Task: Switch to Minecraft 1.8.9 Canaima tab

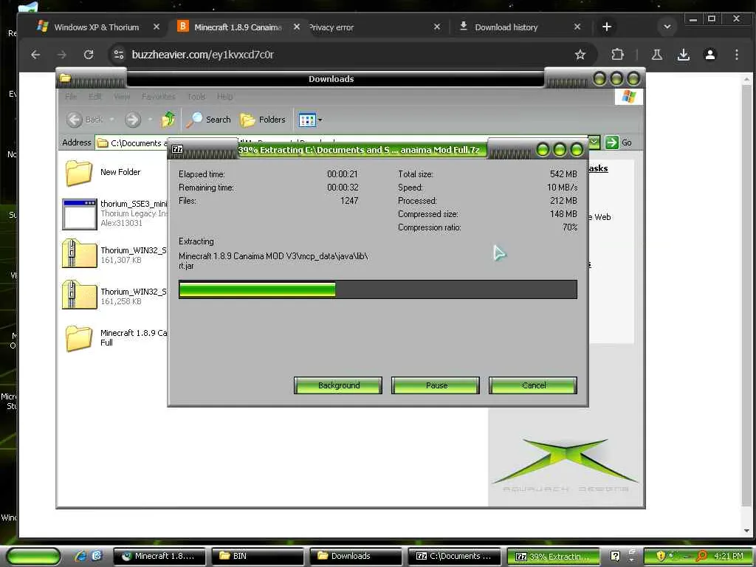Action: coord(238,27)
